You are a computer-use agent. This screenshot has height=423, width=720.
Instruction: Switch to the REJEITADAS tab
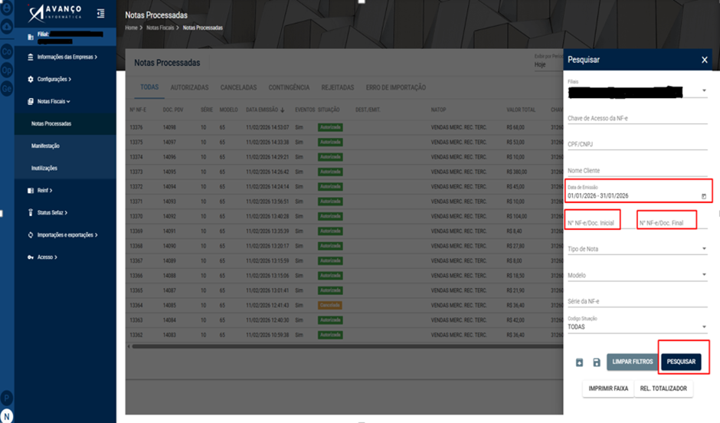pos(338,87)
